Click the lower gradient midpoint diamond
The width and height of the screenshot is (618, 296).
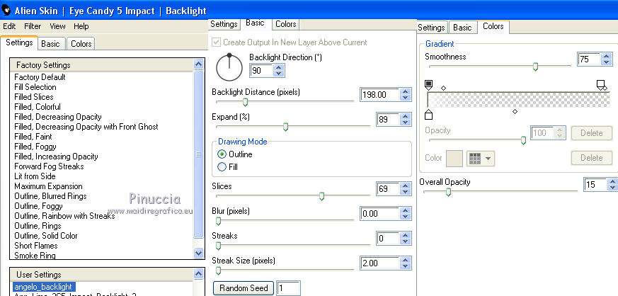pyautogui.click(x=515, y=112)
